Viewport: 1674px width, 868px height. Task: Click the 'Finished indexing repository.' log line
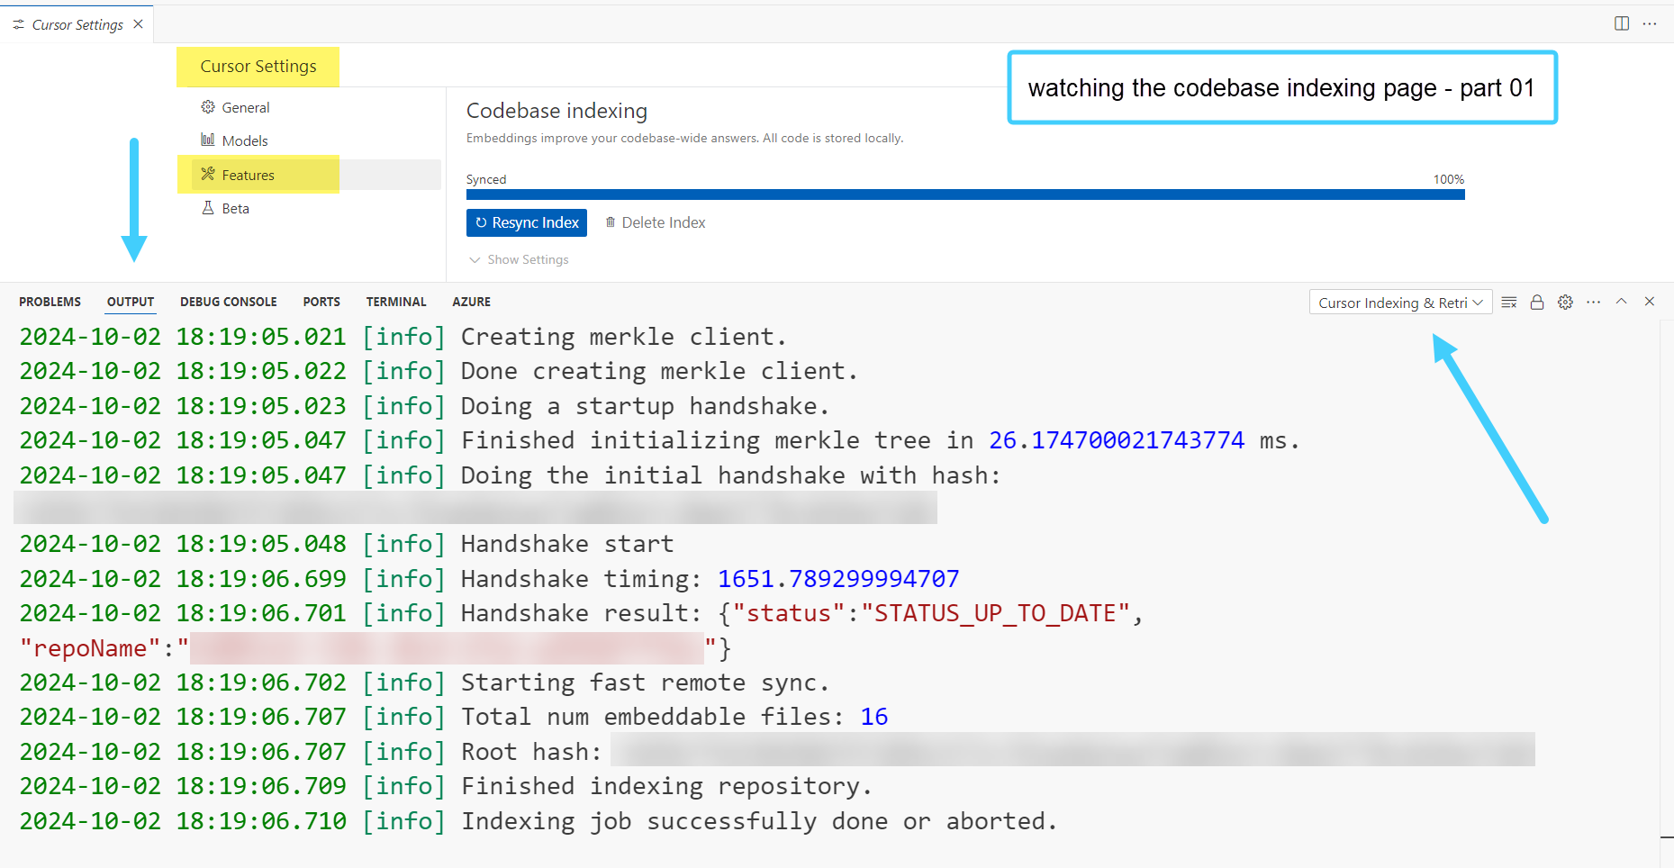pos(666,786)
